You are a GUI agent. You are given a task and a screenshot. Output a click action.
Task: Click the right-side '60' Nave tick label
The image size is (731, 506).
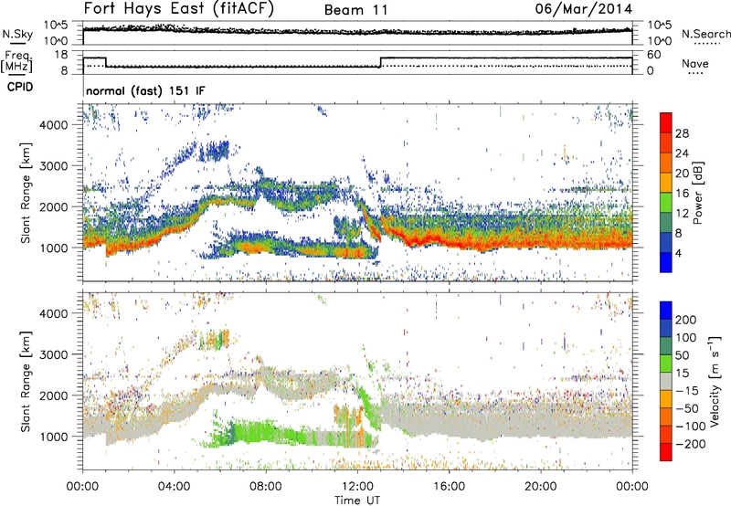[654, 55]
